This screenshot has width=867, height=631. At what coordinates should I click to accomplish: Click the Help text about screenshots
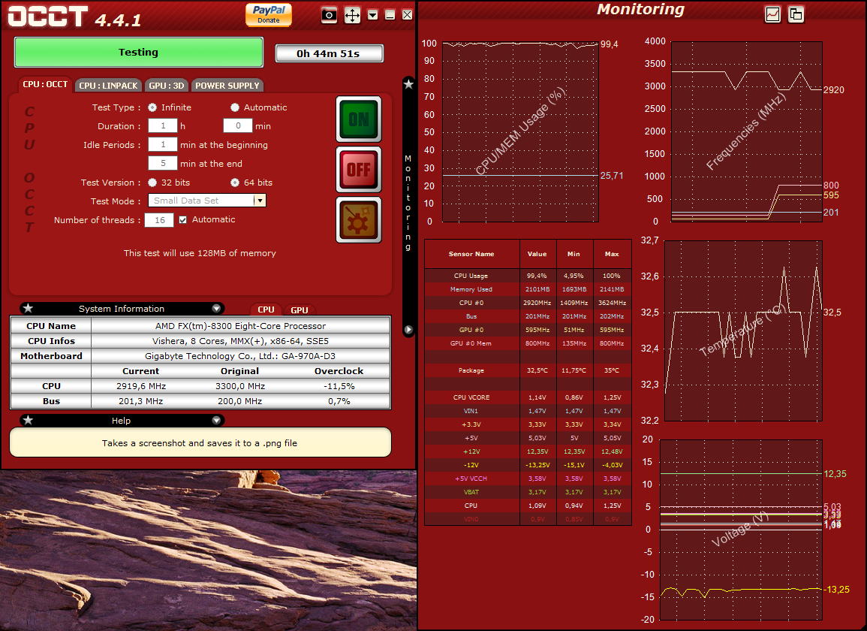pos(200,442)
